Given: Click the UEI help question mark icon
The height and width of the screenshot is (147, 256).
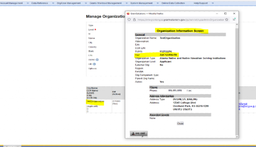Looking at the screenshot, I should pyautogui.click(x=95, y=64).
